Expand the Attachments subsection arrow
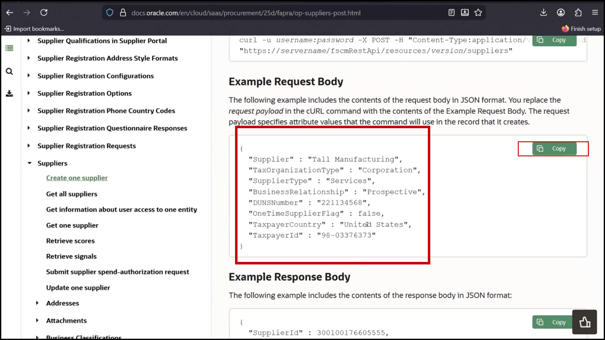Screen dimensions: 605x340 point(37,320)
